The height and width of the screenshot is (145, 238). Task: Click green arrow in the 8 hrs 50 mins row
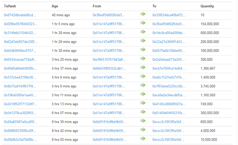143,139
